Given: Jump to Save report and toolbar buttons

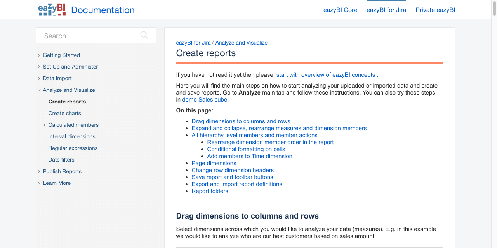Looking at the screenshot, I should pos(232,177).
